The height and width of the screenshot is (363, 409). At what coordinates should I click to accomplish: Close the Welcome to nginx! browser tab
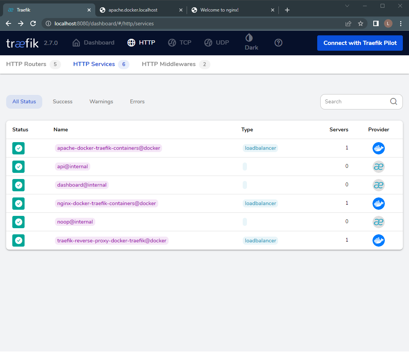(273, 10)
